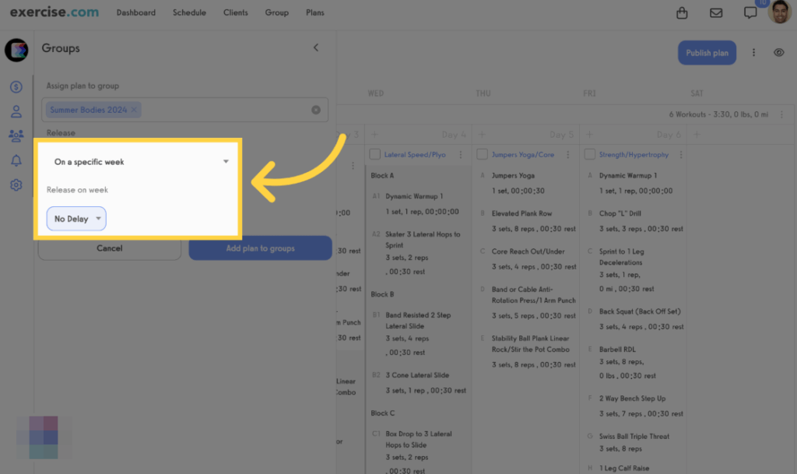Open the settings gear sidebar icon
This screenshot has width=797, height=474.
click(16, 185)
